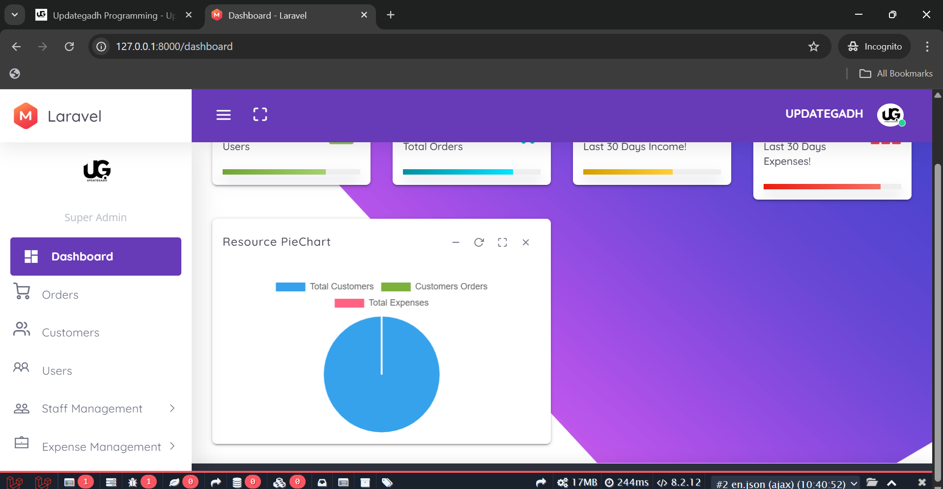This screenshot has height=489, width=943.
Task: Minimize the Resource PieChart card
Action: coord(456,242)
